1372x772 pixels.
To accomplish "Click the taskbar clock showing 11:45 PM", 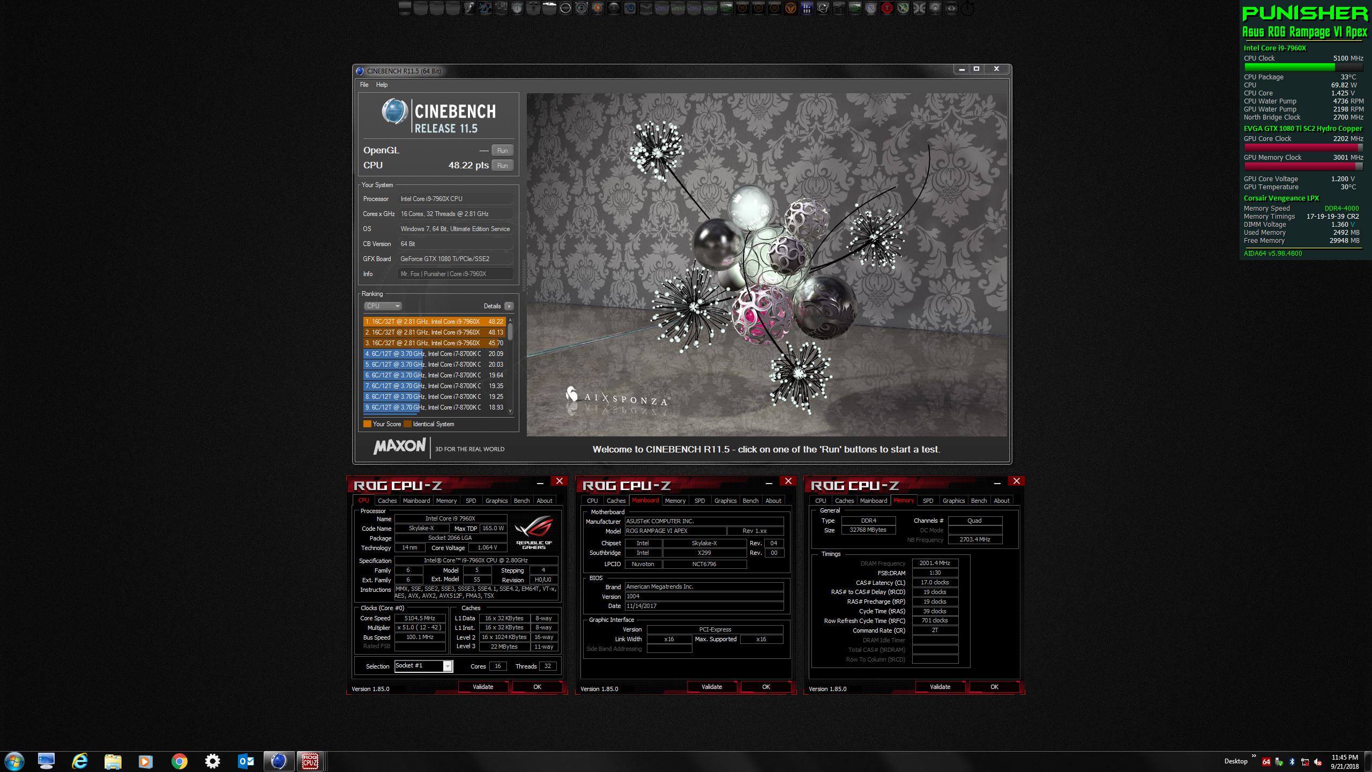I will [1345, 758].
